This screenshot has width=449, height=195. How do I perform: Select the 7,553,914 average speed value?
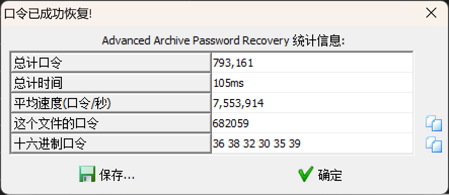coord(312,103)
